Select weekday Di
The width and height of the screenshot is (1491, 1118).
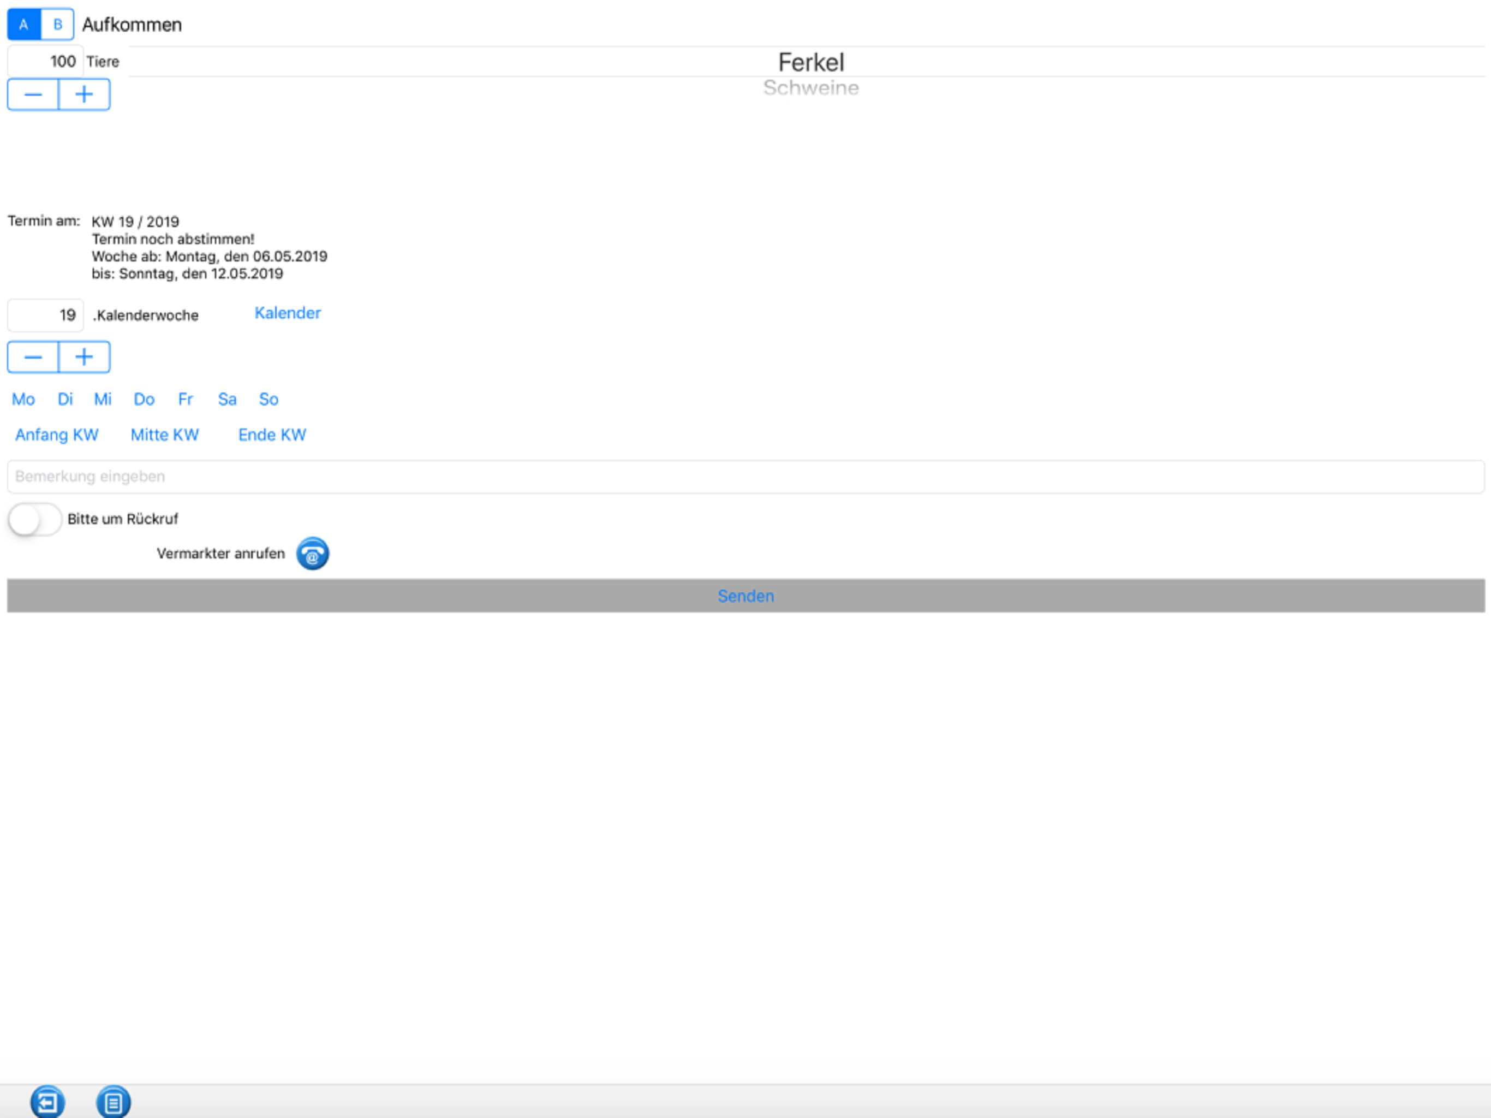(x=65, y=399)
